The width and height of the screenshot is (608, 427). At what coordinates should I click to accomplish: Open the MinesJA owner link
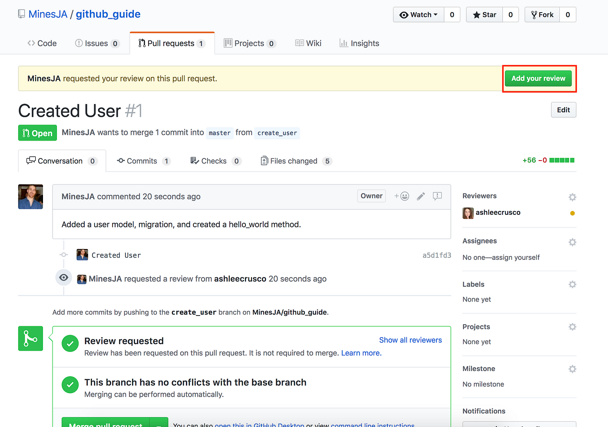48,14
